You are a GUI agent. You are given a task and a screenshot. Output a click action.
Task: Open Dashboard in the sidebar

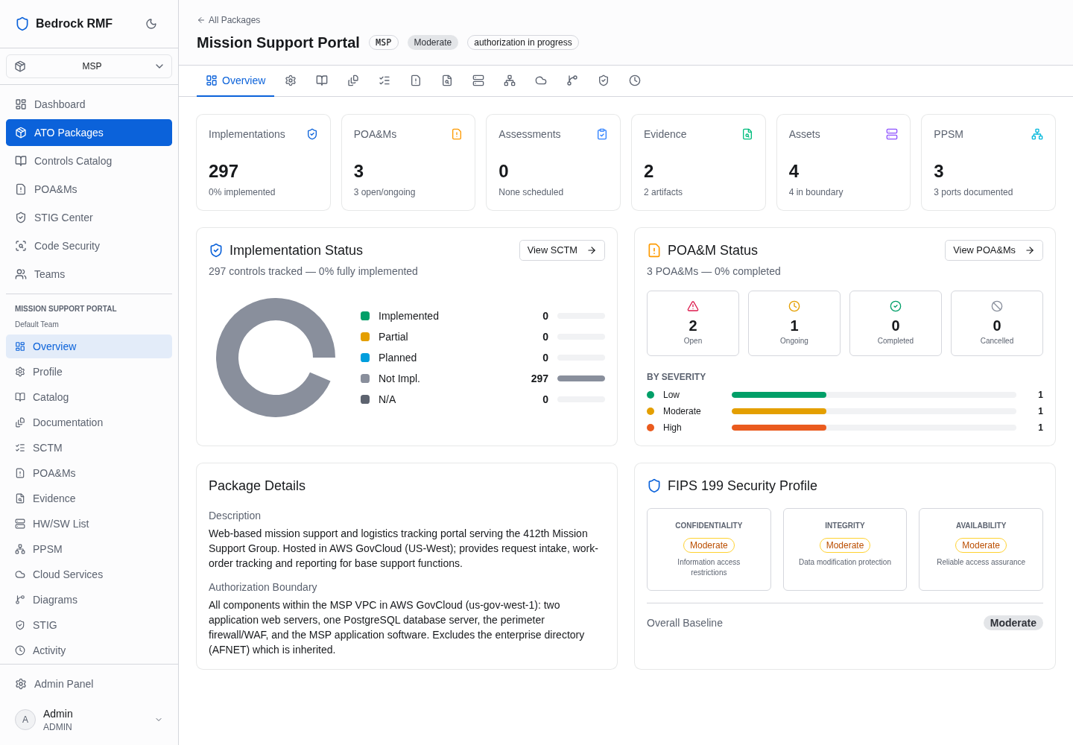point(89,104)
